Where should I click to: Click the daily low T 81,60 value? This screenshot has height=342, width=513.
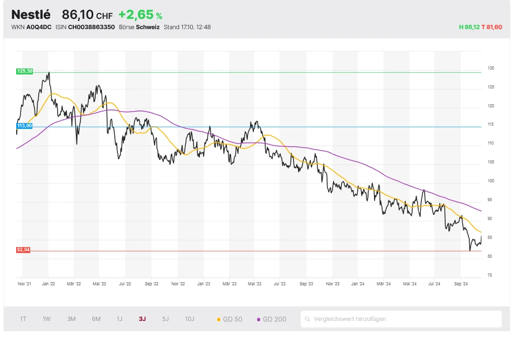tap(493, 27)
